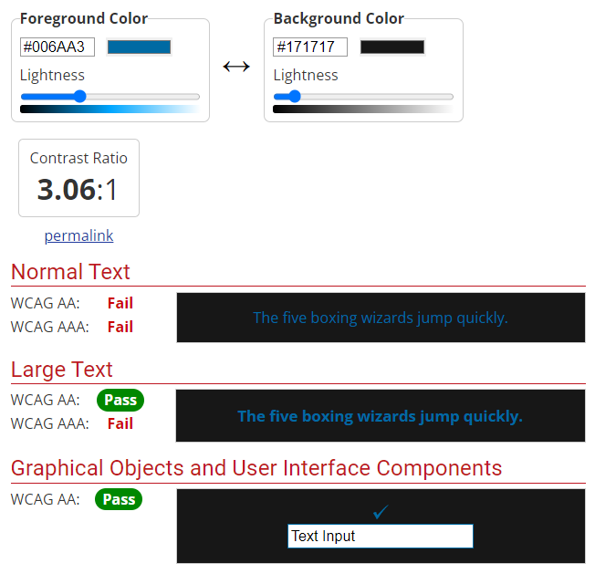Click the Contrast Ratio label

pos(78,158)
